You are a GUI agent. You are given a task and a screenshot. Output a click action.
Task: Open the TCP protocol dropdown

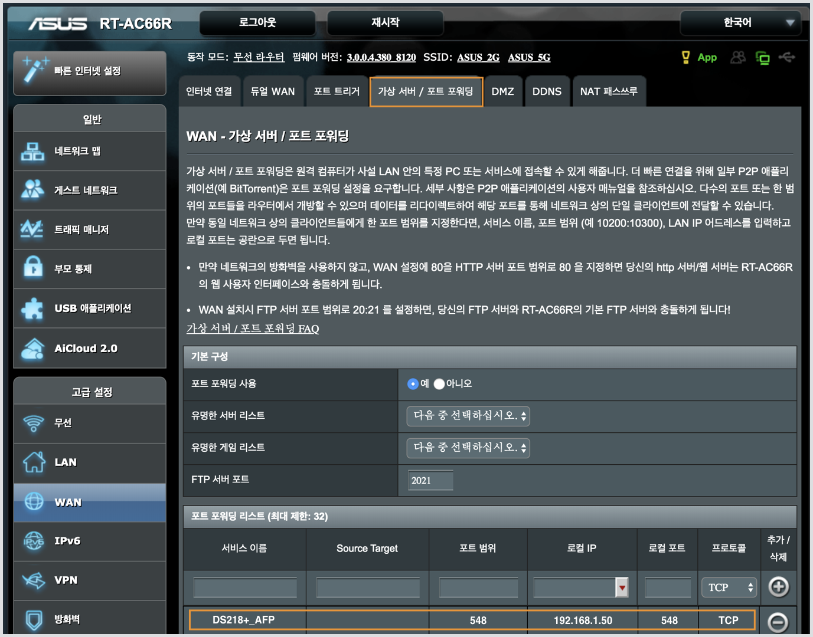tap(730, 587)
